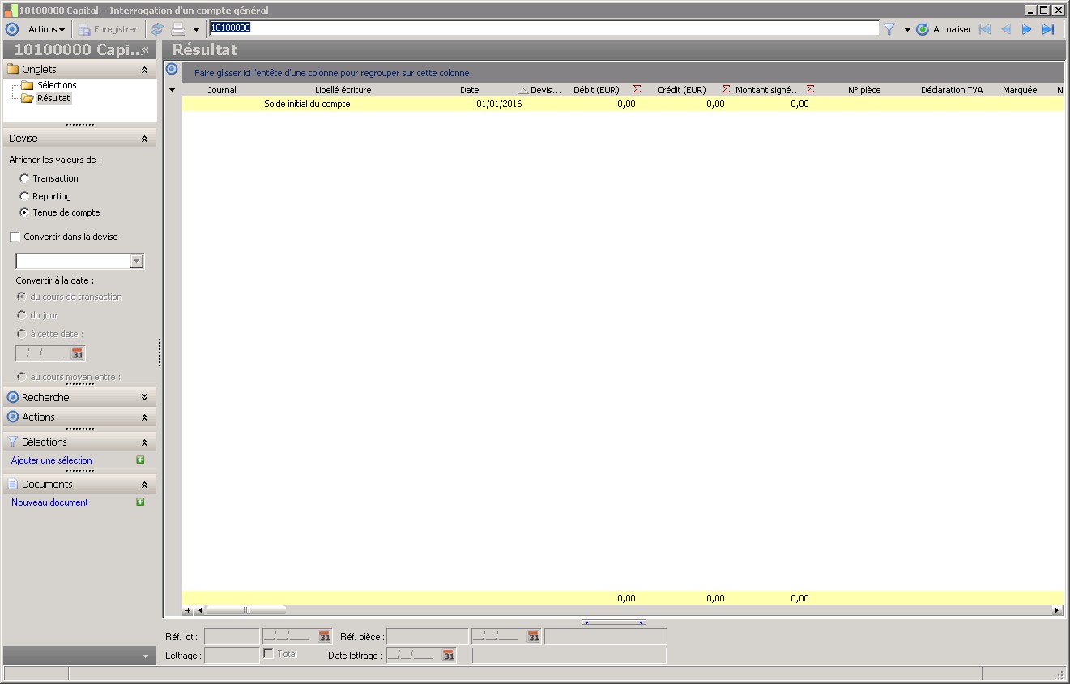This screenshot has height=684, width=1070.
Task: Go to the next record
Action: (x=1027, y=29)
